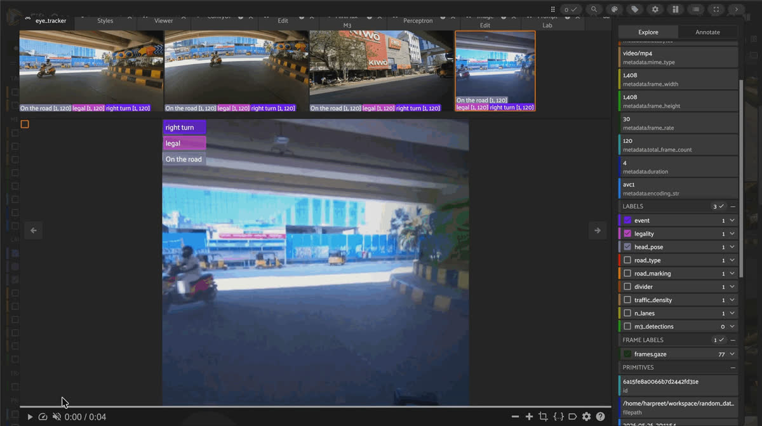Click the LABELS 3 selected pill

point(718,206)
